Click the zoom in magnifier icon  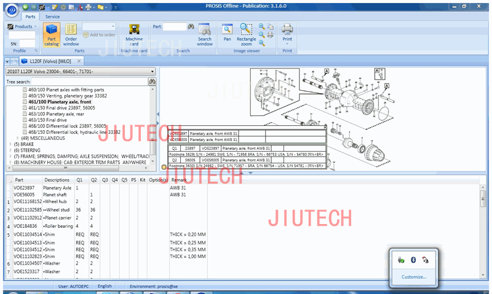click(261, 26)
